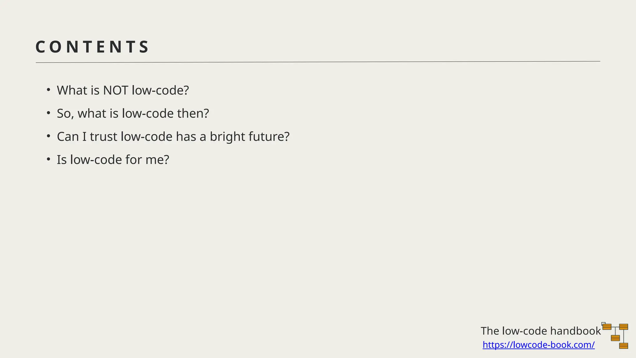Click bullet dot before 'Can I trust low-code'
Image resolution: width=636 pixels, height=358 pixels.
(48, 136)
